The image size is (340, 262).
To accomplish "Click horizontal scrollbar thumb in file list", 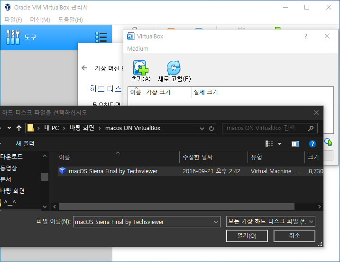I will click(176, 207).
